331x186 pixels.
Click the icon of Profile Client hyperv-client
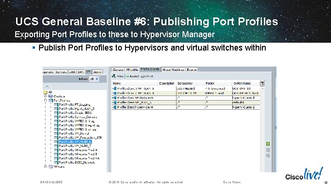pos(114,107)
